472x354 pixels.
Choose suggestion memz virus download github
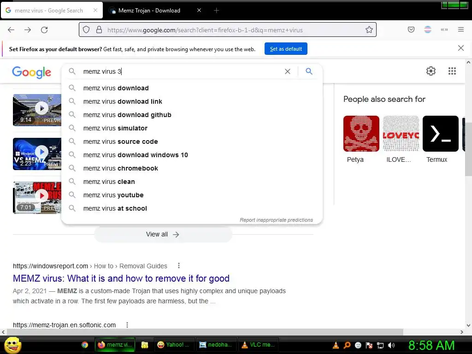[x=192, y=115]
